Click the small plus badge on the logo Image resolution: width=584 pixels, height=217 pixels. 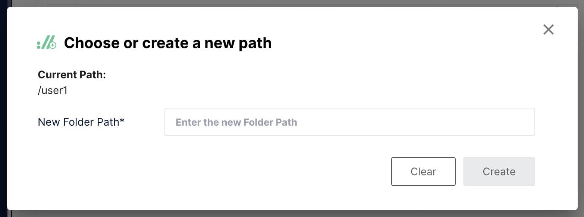point(53,45)
